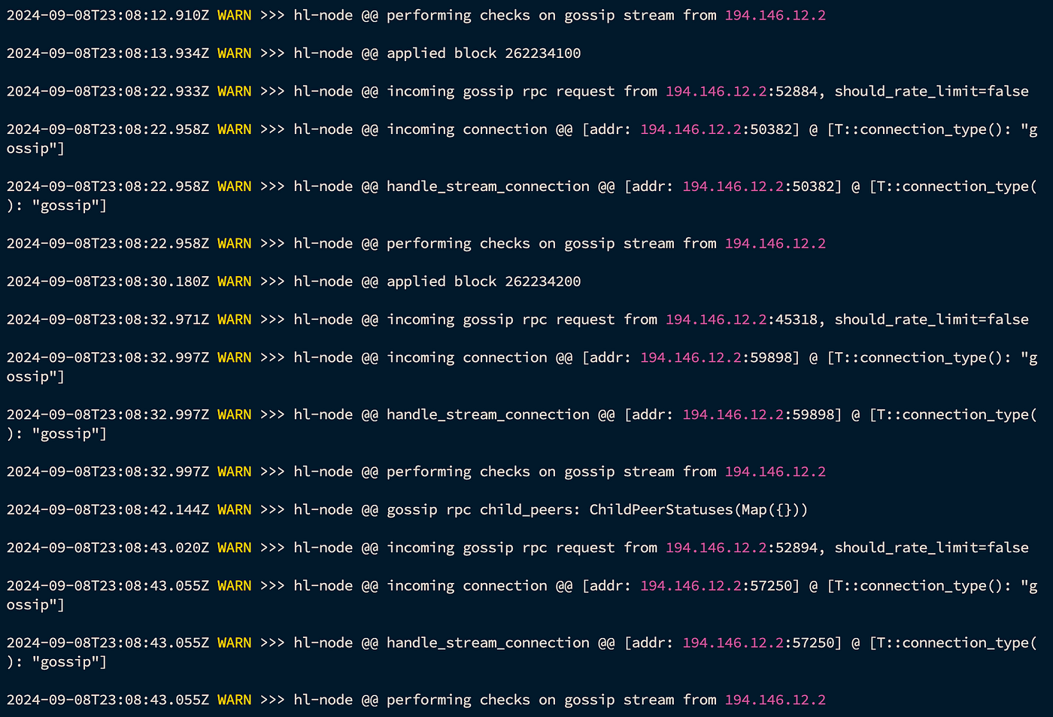Image resolution: width=1053 pixels, height=717 pixels.
Task: Click the timestamp 2024-09-08T23:08:32.971Z
Action: (108, 320)
